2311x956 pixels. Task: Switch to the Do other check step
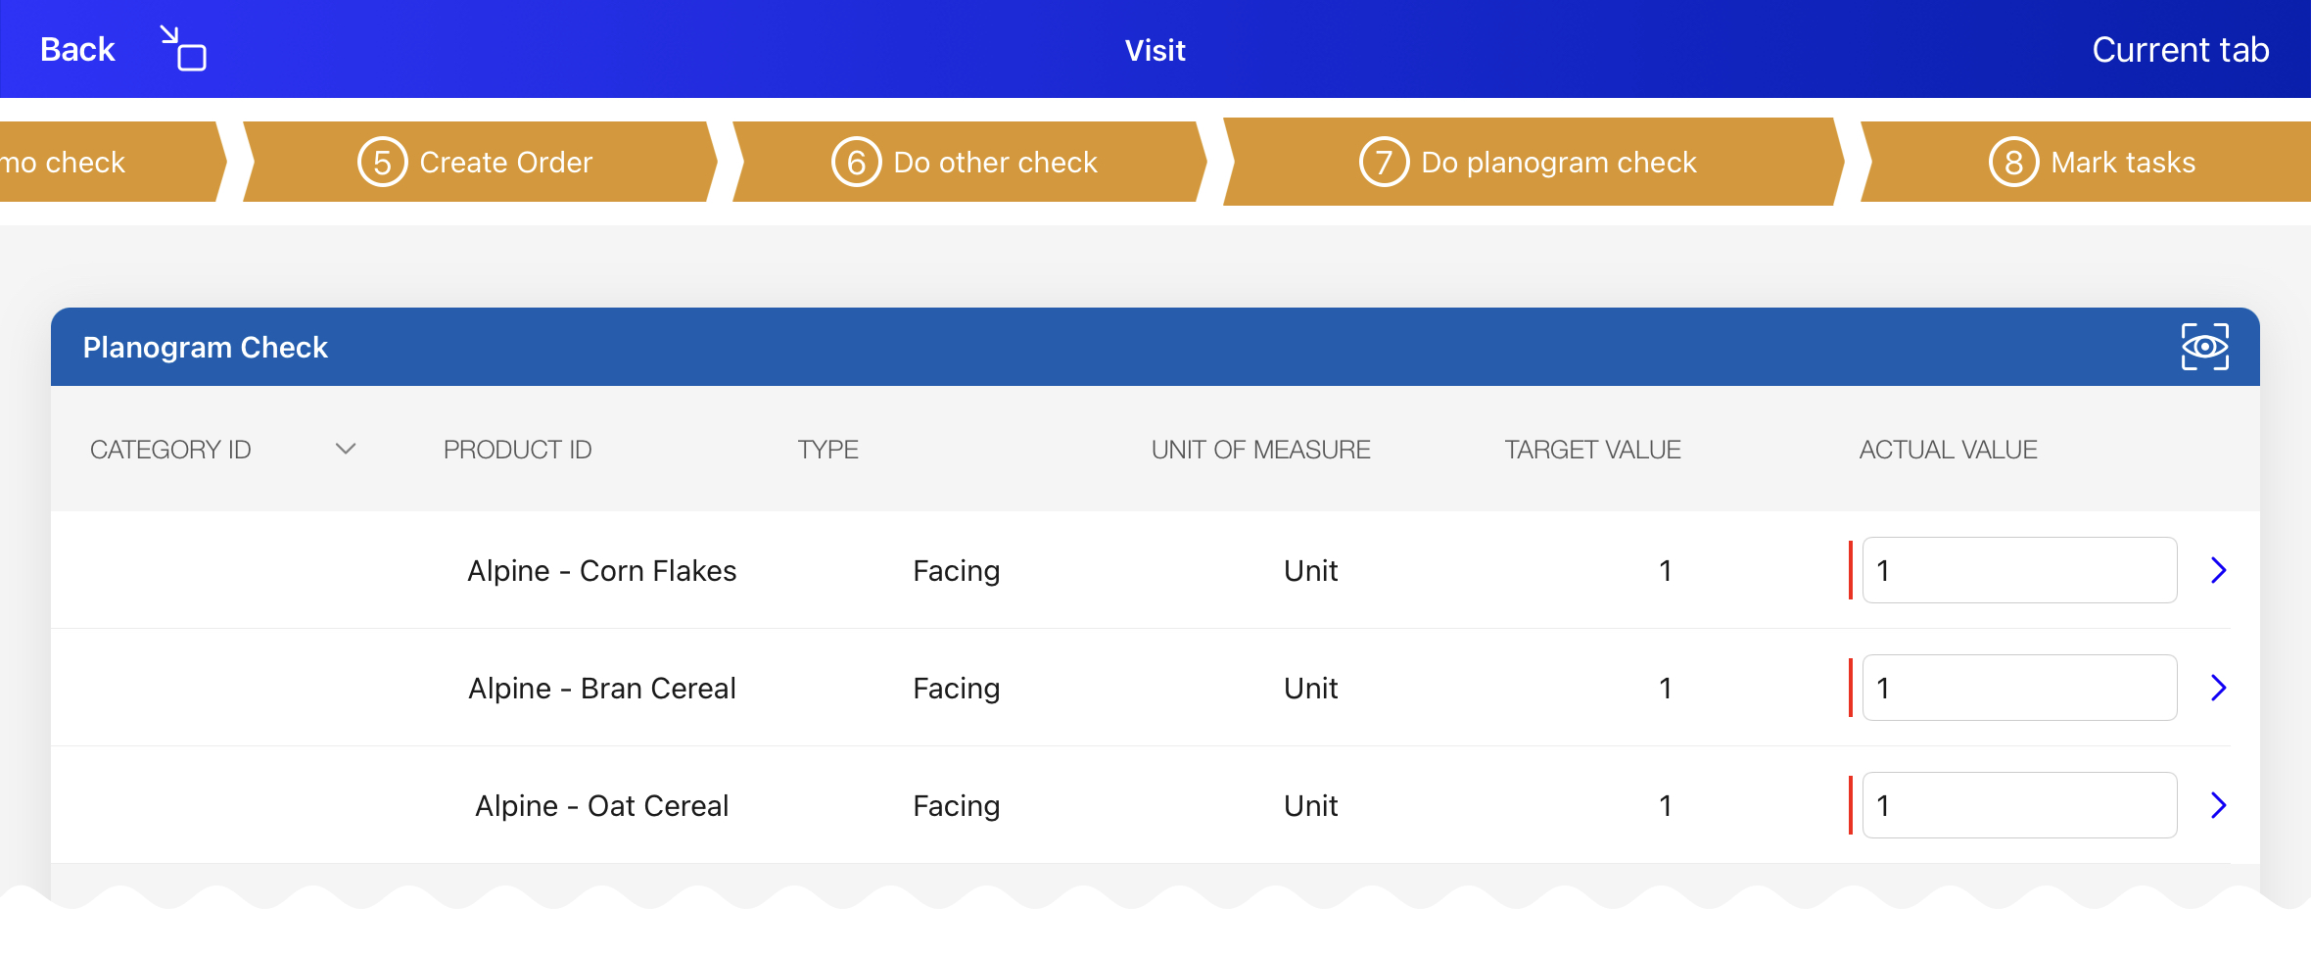pos(994,162)
